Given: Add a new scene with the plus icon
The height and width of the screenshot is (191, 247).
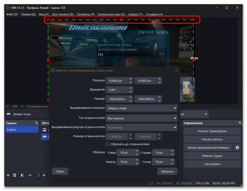Looking at the screenshot, I should [8, 175].
